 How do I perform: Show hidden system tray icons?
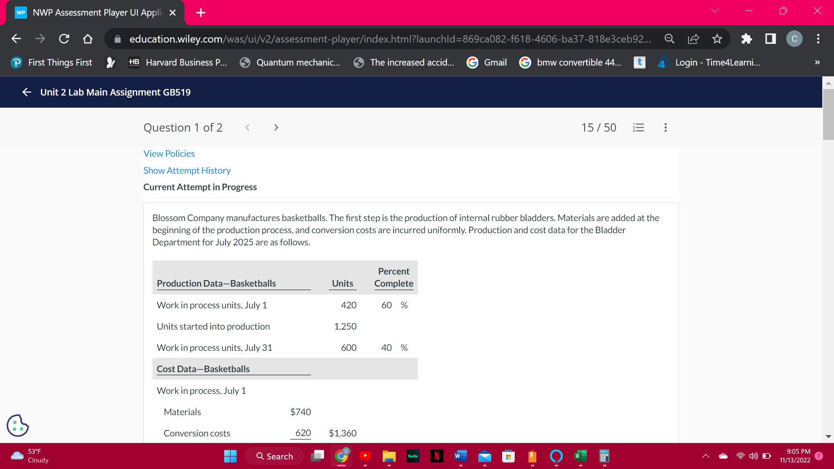(x=706, y=456)
